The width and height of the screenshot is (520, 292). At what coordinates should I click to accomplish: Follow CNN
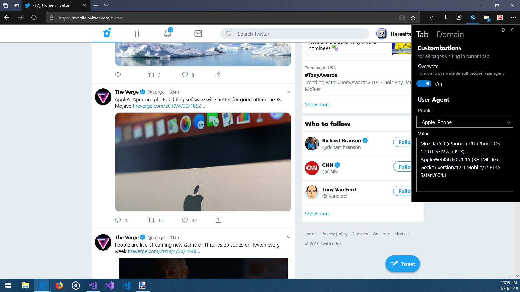tap(402, 167)
